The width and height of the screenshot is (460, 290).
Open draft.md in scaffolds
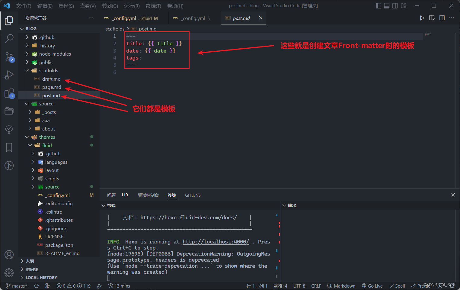point(59,79)
